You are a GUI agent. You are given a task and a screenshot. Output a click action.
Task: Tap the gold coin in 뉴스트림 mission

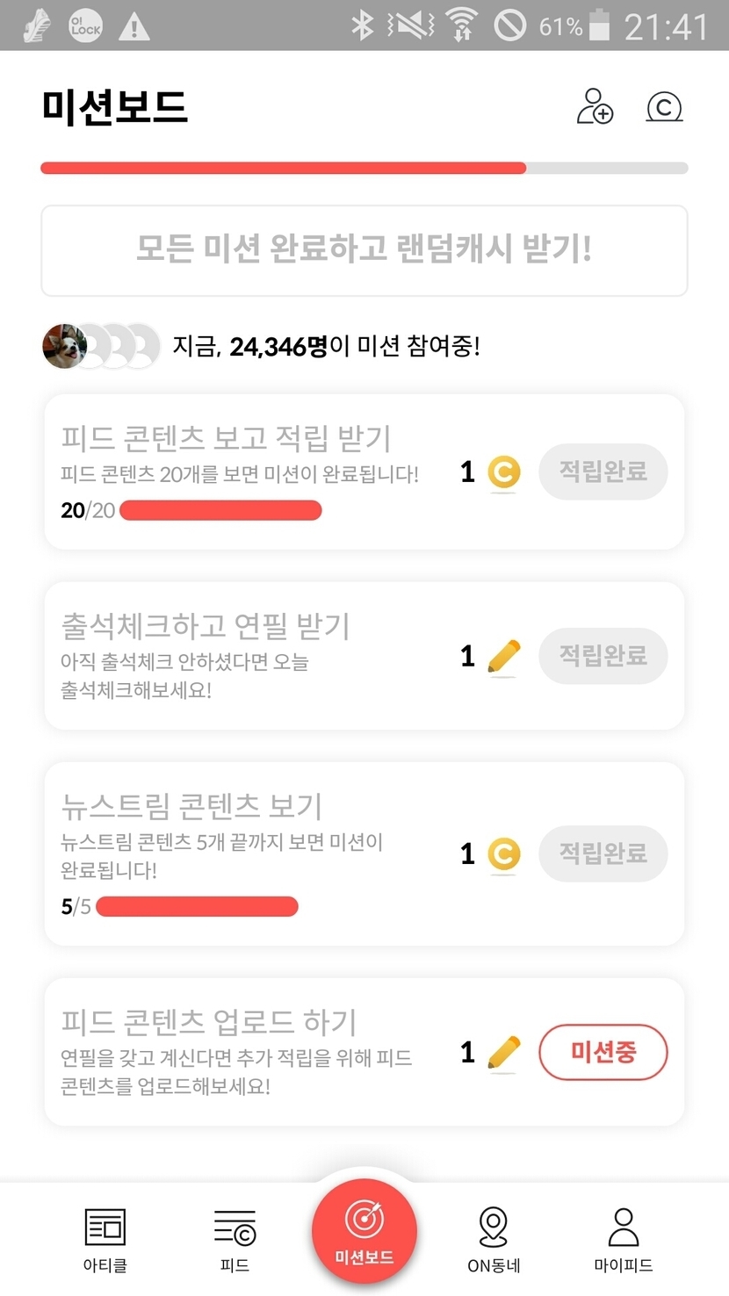(x=503, y=854)
